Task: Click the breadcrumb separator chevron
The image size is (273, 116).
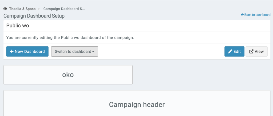Action: coord(39,9)
